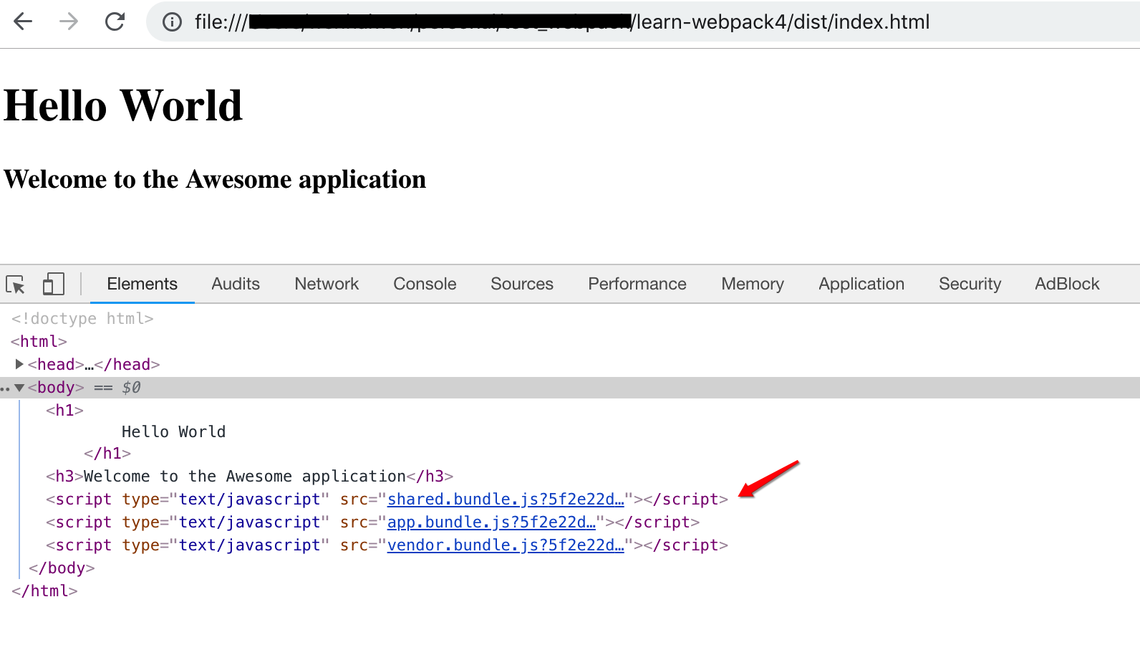Switch to the Elements tab
Viewport: 1140px width, 645px height.
pos(142,284)
